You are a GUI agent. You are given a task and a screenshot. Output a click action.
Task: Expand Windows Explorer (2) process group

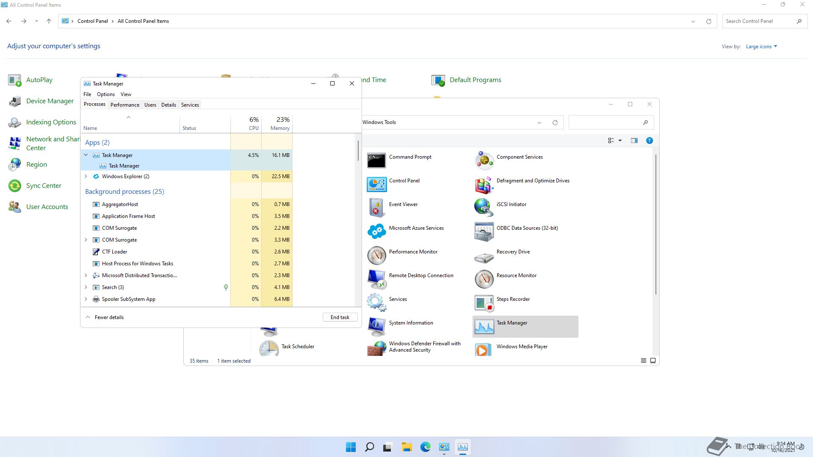pos(86,176)
